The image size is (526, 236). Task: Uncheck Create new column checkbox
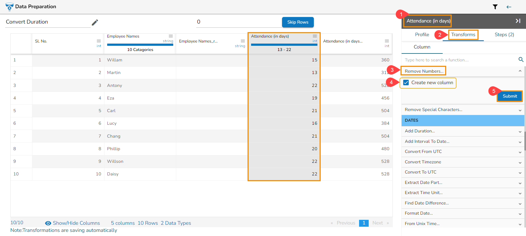coord(406,83)
